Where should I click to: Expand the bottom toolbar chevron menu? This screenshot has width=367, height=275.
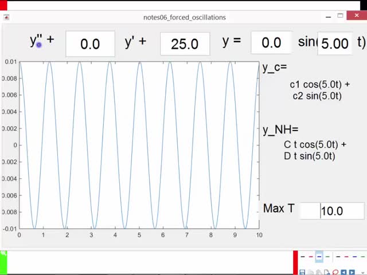click(362, 273)
